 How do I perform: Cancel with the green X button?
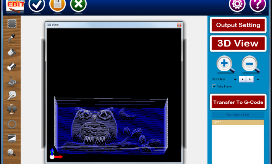tap(78, 5)
